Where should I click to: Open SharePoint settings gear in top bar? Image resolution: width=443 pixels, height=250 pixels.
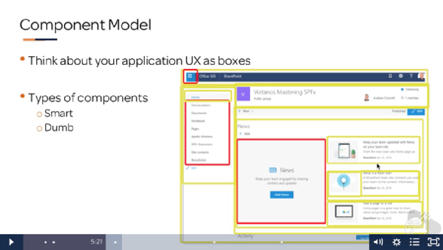(400, 76)
